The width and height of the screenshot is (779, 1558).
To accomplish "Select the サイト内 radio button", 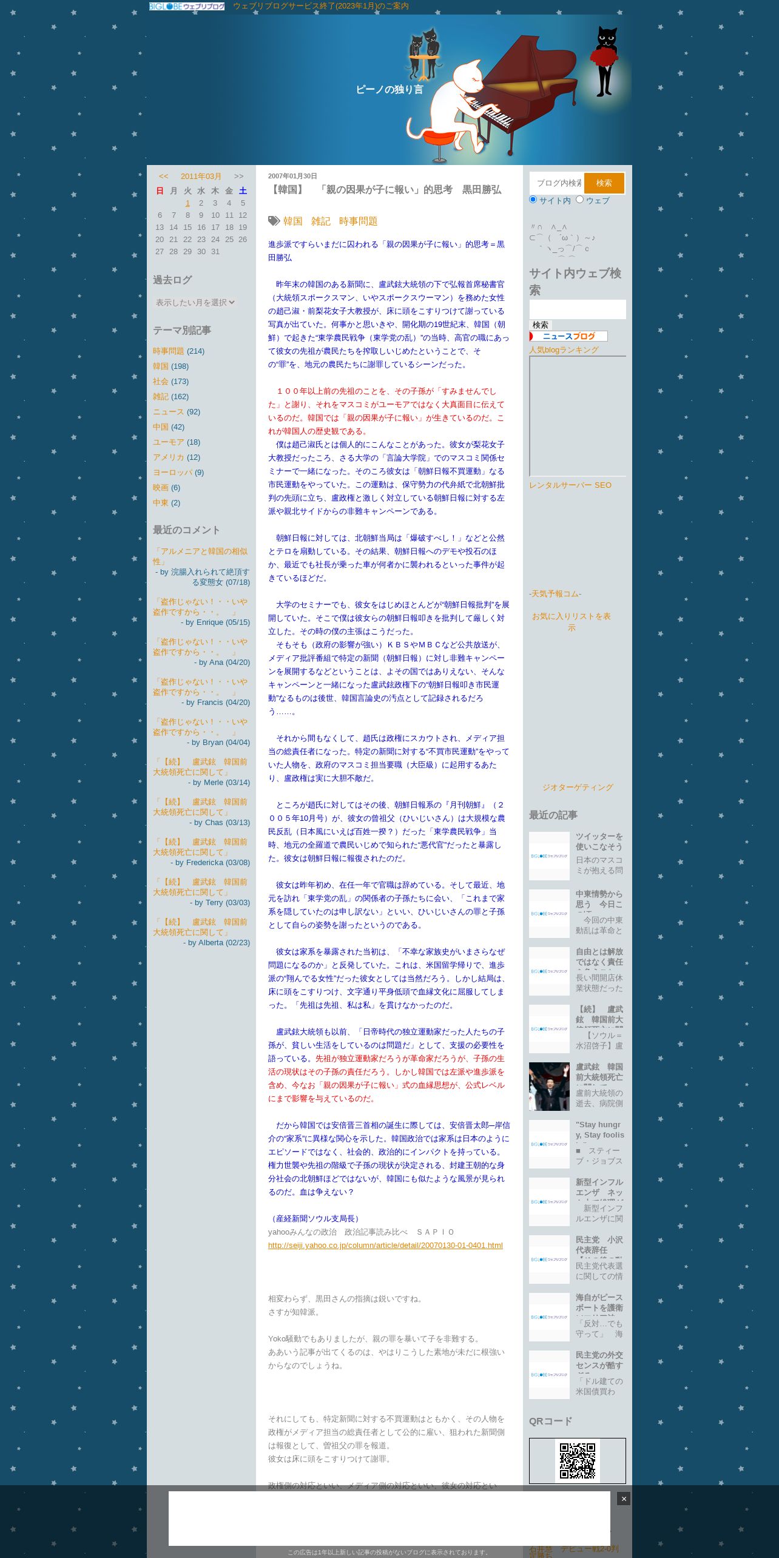I will [533, 200].
